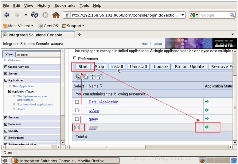The image size is (238, 164).
Task: Open the list all tabs dropdown arrow
Action: coord(233,34)
